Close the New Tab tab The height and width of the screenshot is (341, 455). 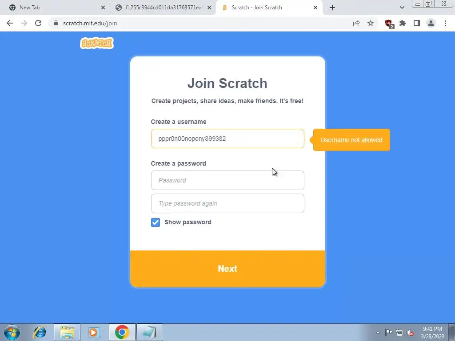click(103, 8)
